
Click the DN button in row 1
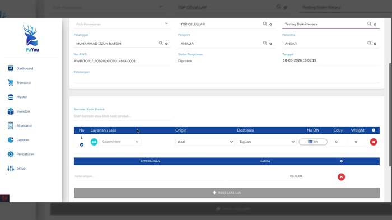click(x=313, y=142)
